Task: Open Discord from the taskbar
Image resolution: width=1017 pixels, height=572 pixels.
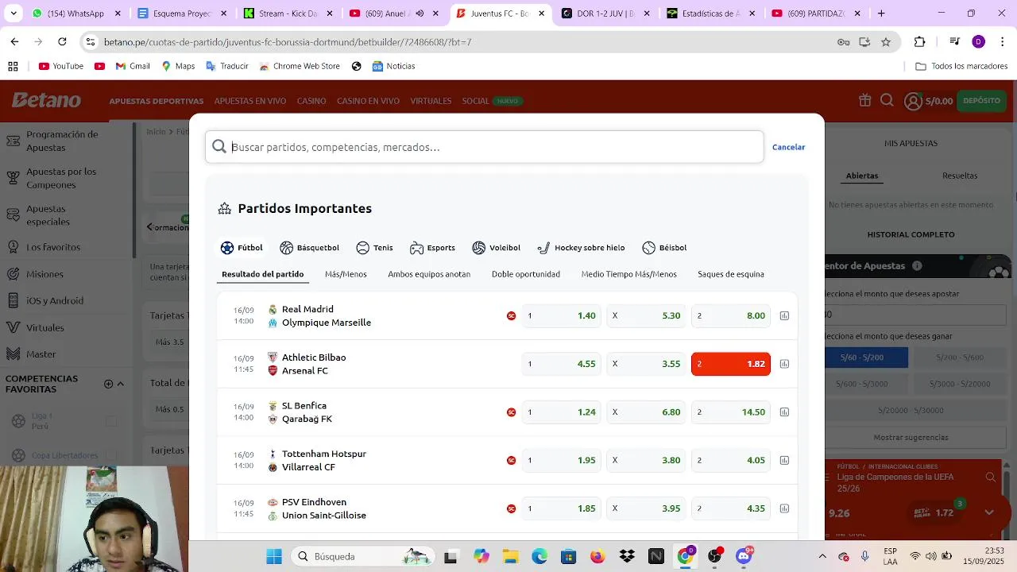Action: coord(744,556)
